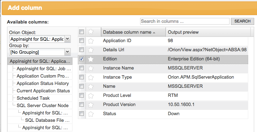Click the Edition column name

pyautogui.click(x=110, y=59)
